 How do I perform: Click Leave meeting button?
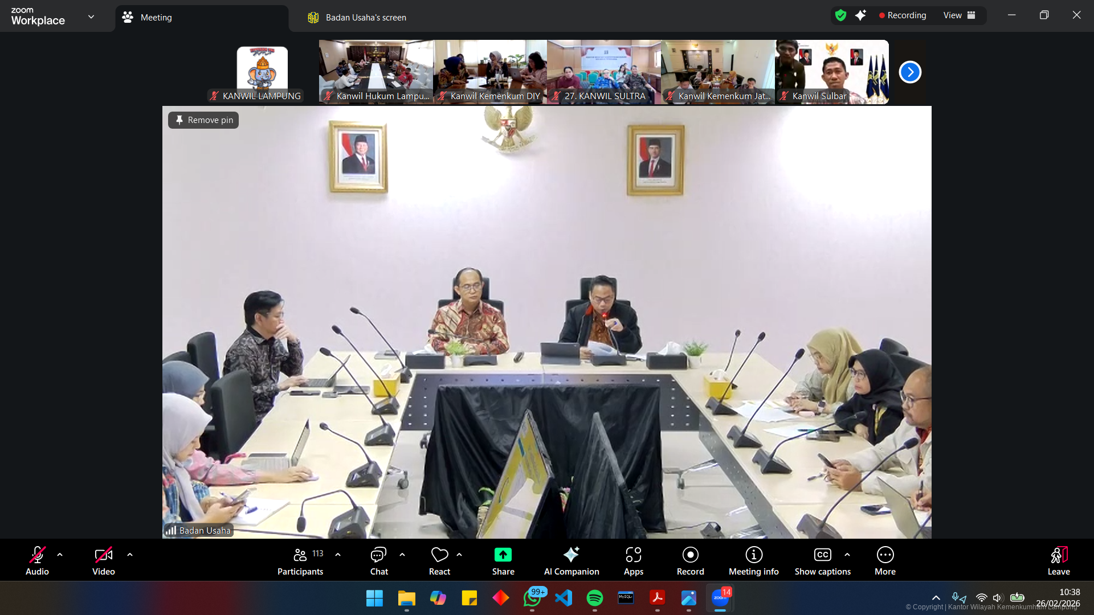click(1058, 560)
